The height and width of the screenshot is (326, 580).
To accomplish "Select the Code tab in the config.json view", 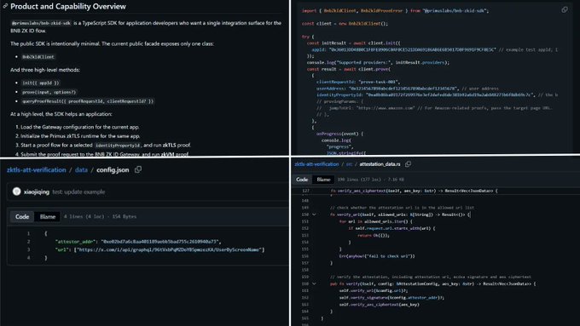I will pos(22,217).
